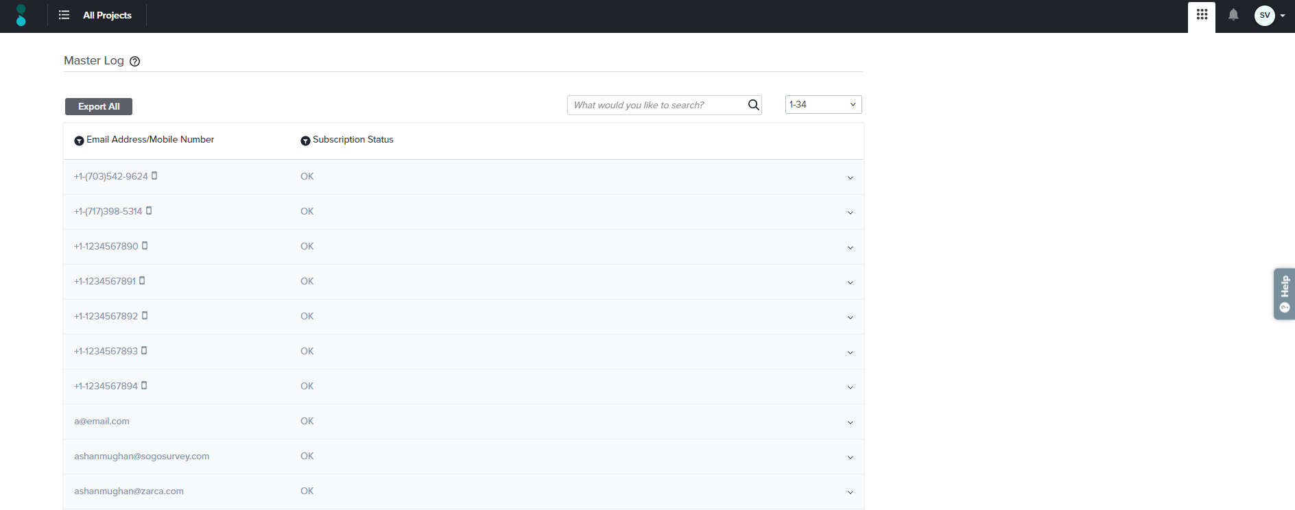Click the search magnifier icon
The height and width of the screenshot is (510, 1295).
(x=753, y=105)
